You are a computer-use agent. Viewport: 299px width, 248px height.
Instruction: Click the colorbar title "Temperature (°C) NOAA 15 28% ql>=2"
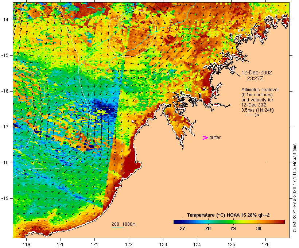point(228,215)
